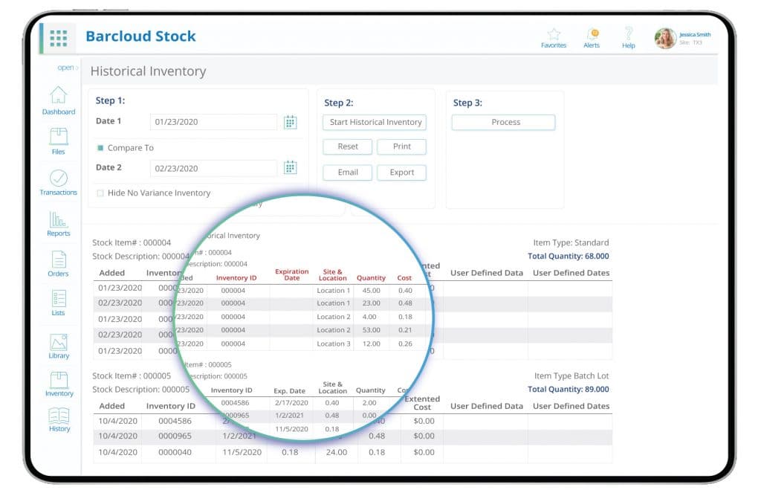Click Jessica Smith profile avatar
Viewport: 761px width, 490px height.
tap(665, 39)
